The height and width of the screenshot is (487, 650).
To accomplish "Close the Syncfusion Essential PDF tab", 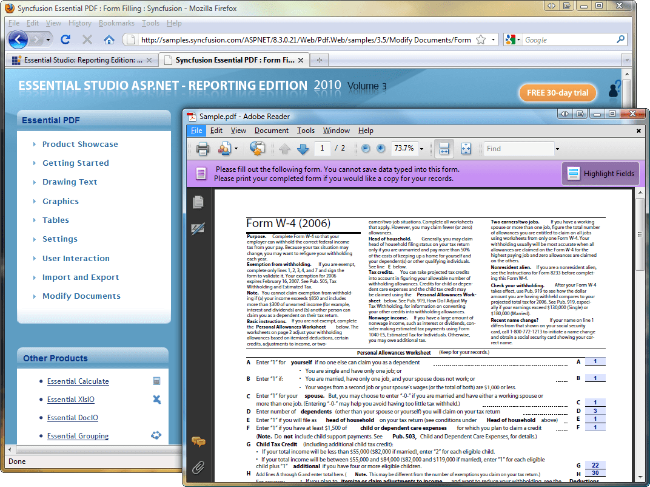I will click(x=301, y=60).
